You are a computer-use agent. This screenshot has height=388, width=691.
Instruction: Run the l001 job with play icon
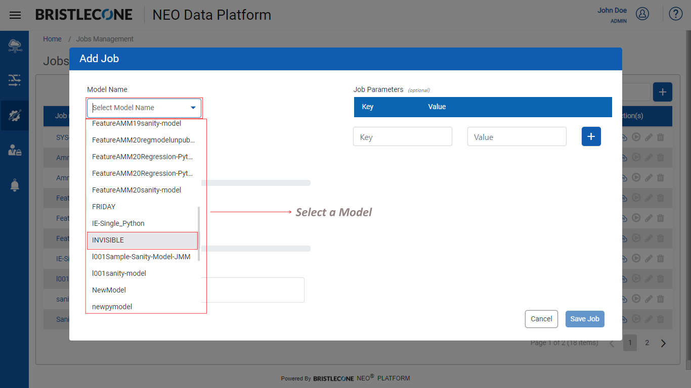(x=636, y=278)
